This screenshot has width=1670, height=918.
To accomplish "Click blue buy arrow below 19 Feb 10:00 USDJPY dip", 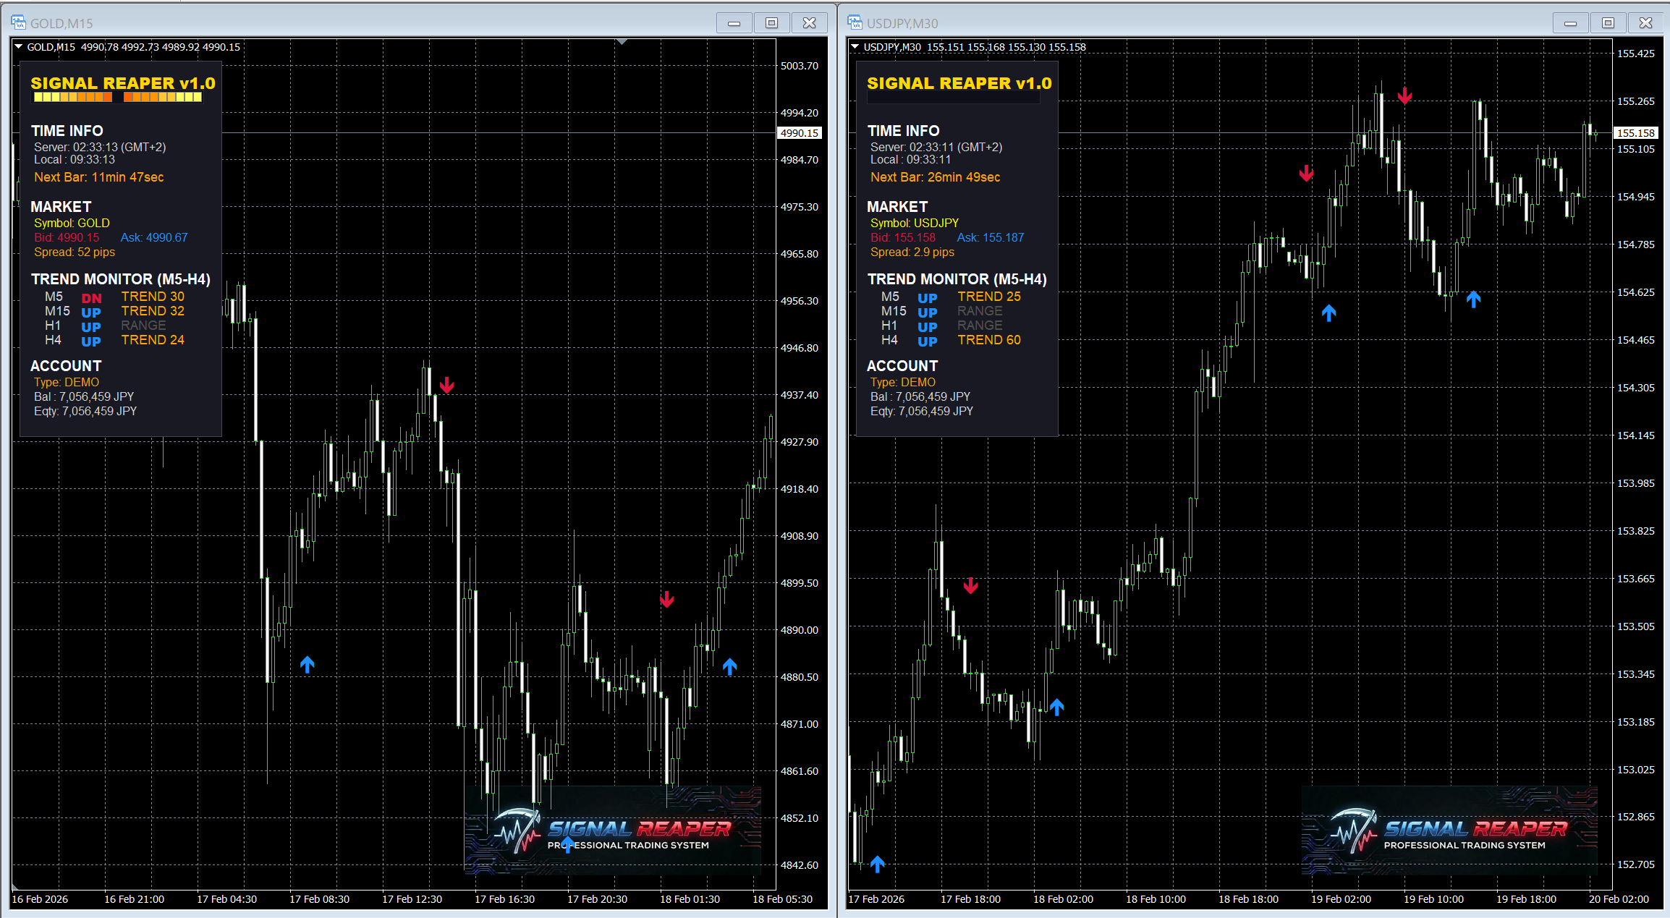I will 1473,299.
